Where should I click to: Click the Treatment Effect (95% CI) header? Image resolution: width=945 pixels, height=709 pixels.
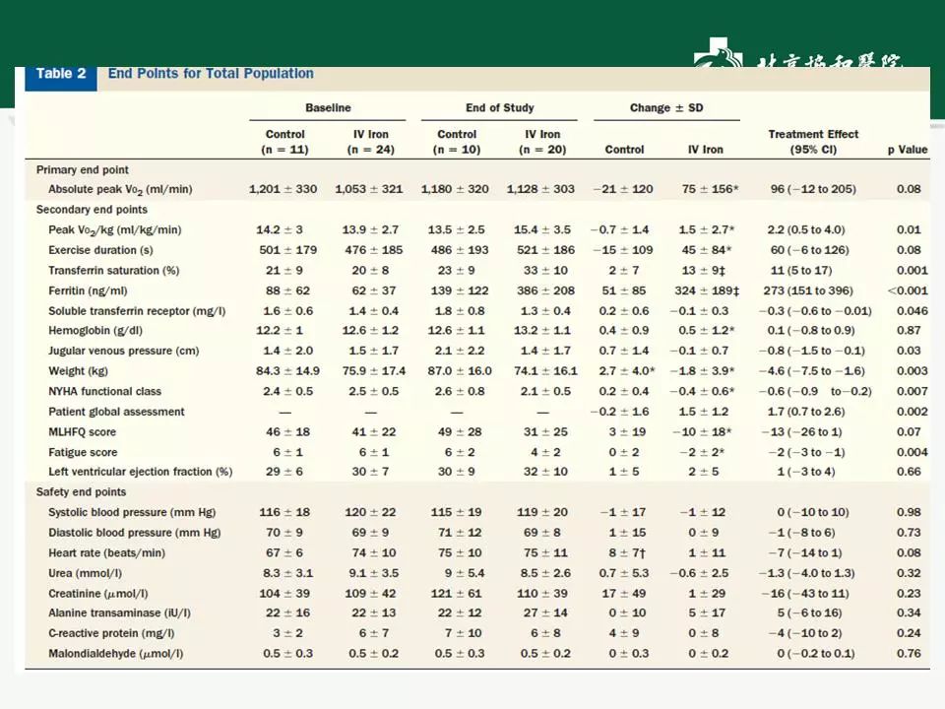point(813,142)
